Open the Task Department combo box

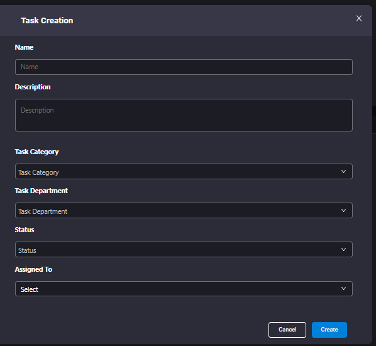[x=184, y=211]
